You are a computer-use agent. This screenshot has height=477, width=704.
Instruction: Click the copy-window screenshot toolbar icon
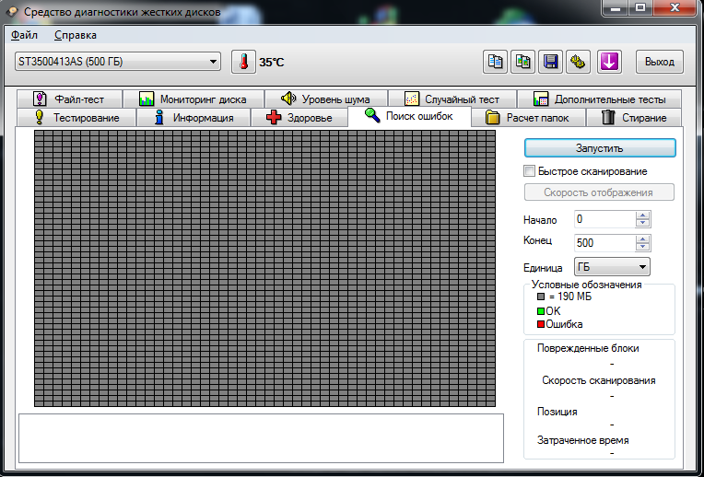522,62
